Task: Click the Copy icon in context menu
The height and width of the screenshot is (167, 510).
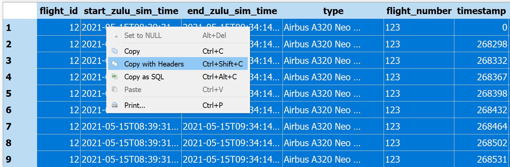Action: tap(115, 51)
